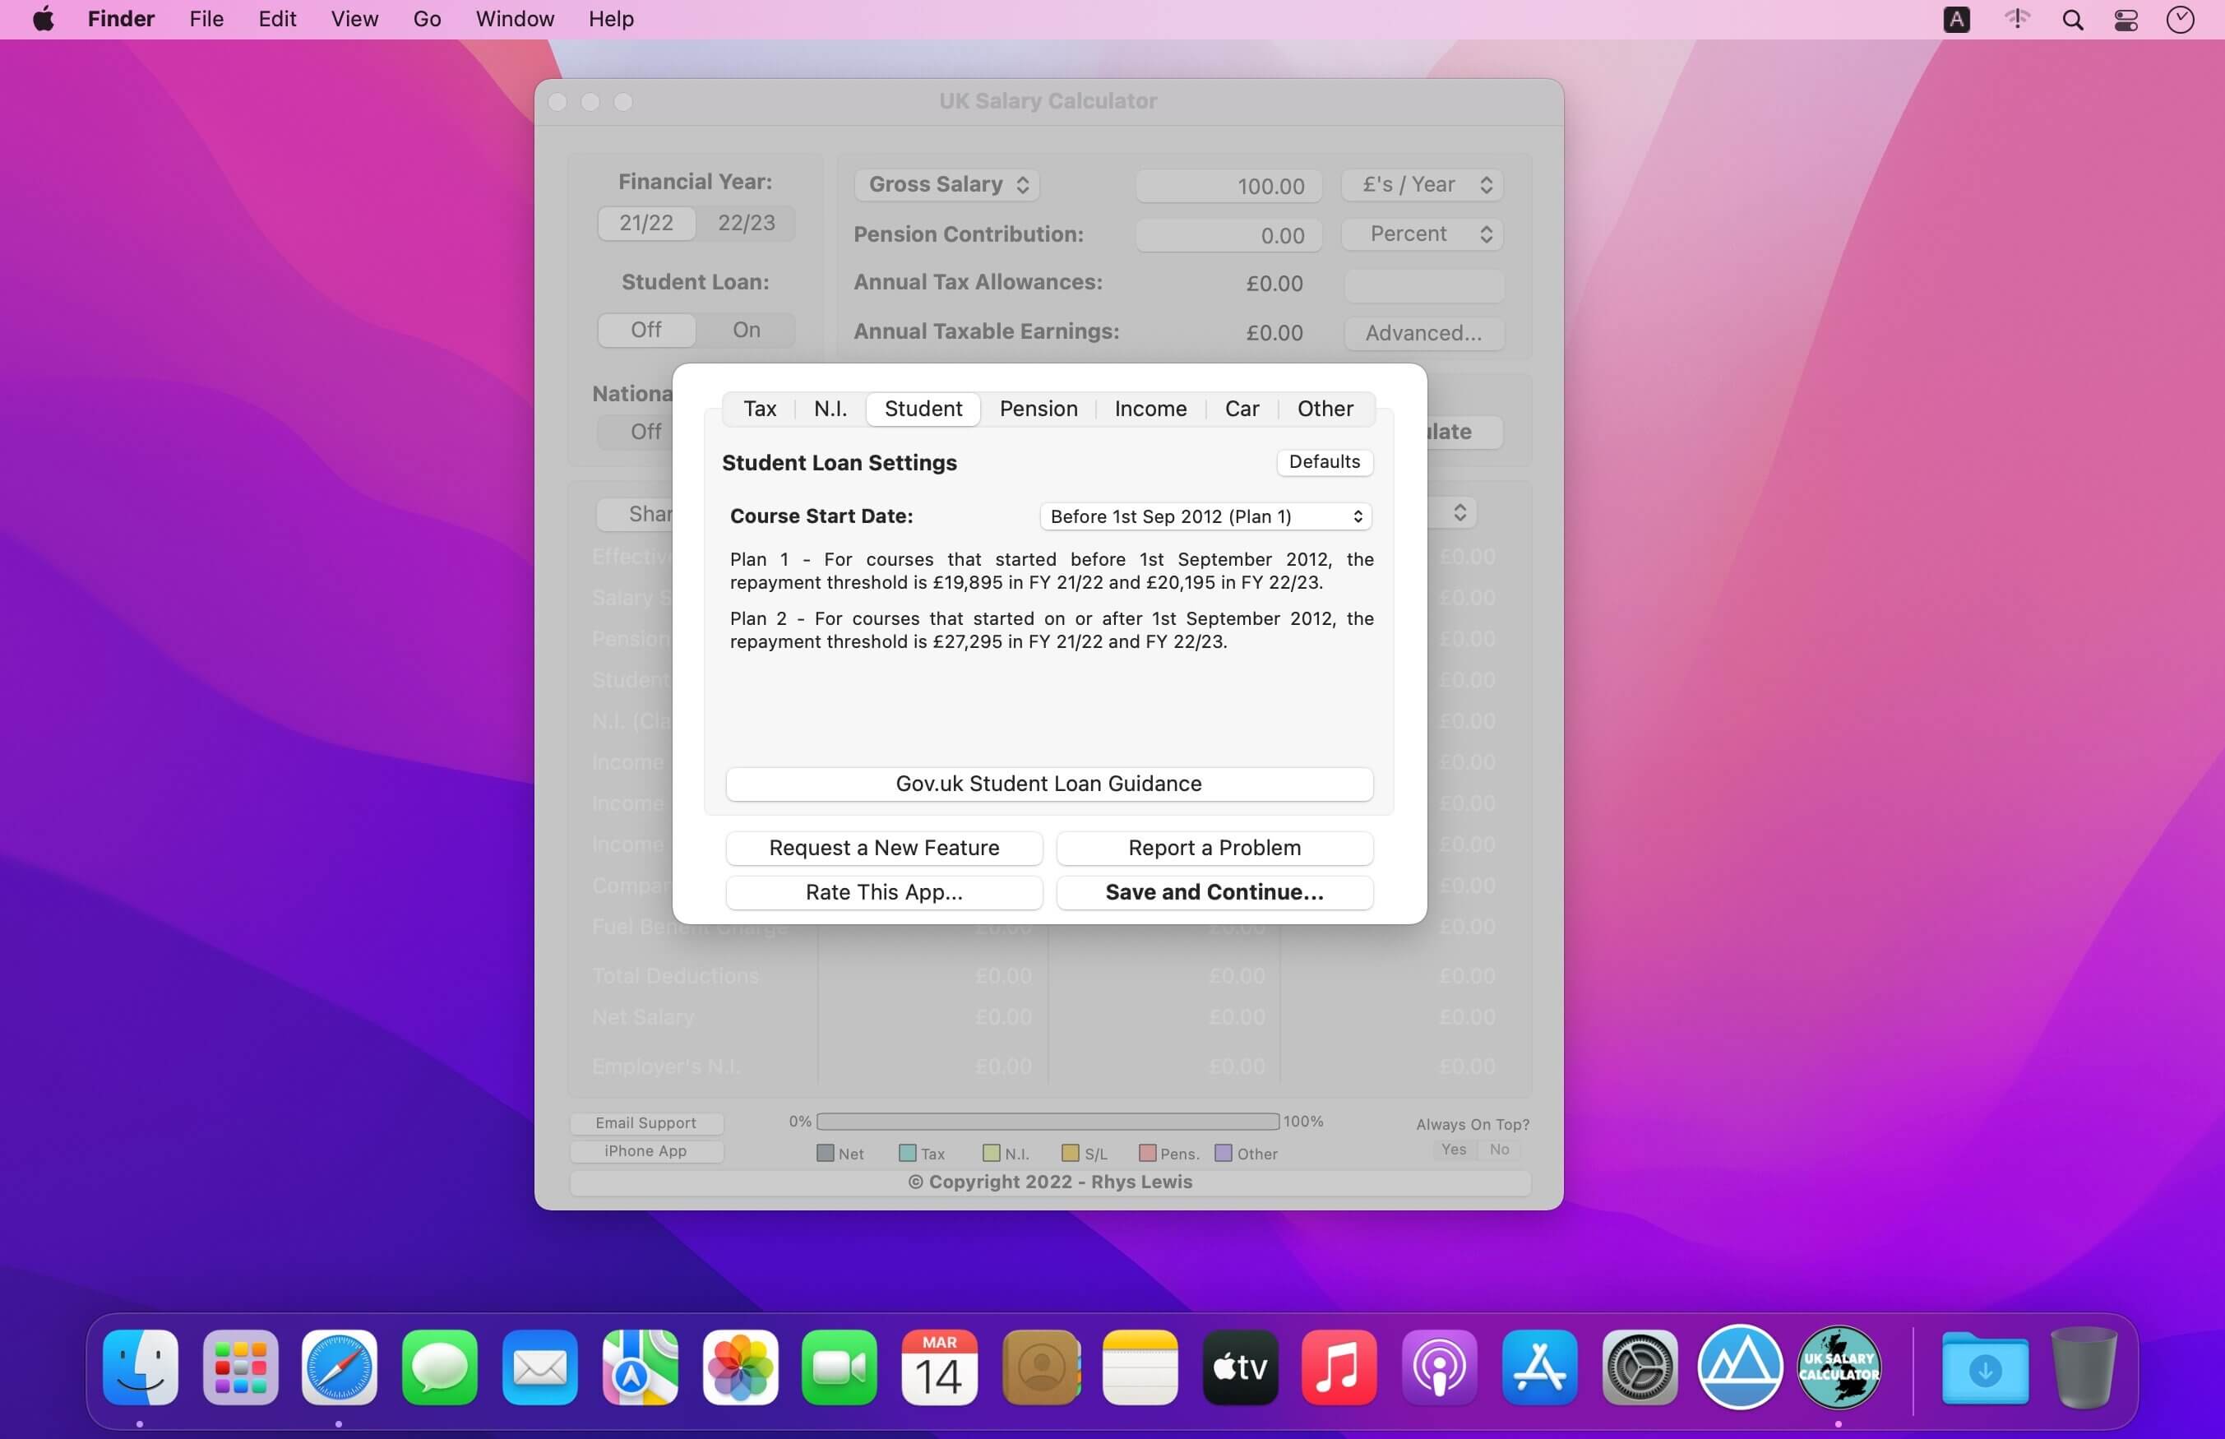Switch to the Car tab

coord(1242,409)
